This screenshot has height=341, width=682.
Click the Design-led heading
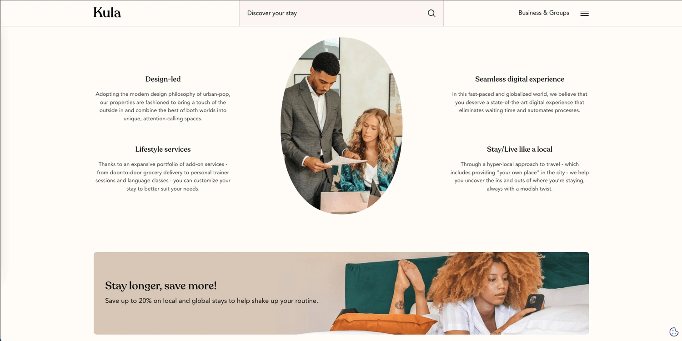(163, 79)
